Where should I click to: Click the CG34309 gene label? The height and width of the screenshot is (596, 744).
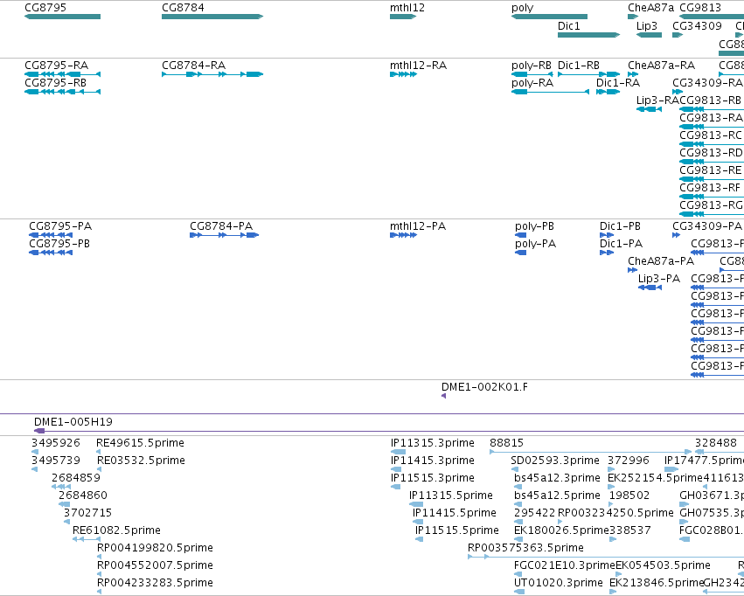(x=697, y=25)
